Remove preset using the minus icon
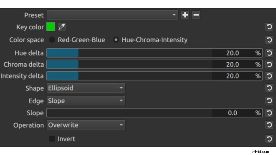 (196, 15)
